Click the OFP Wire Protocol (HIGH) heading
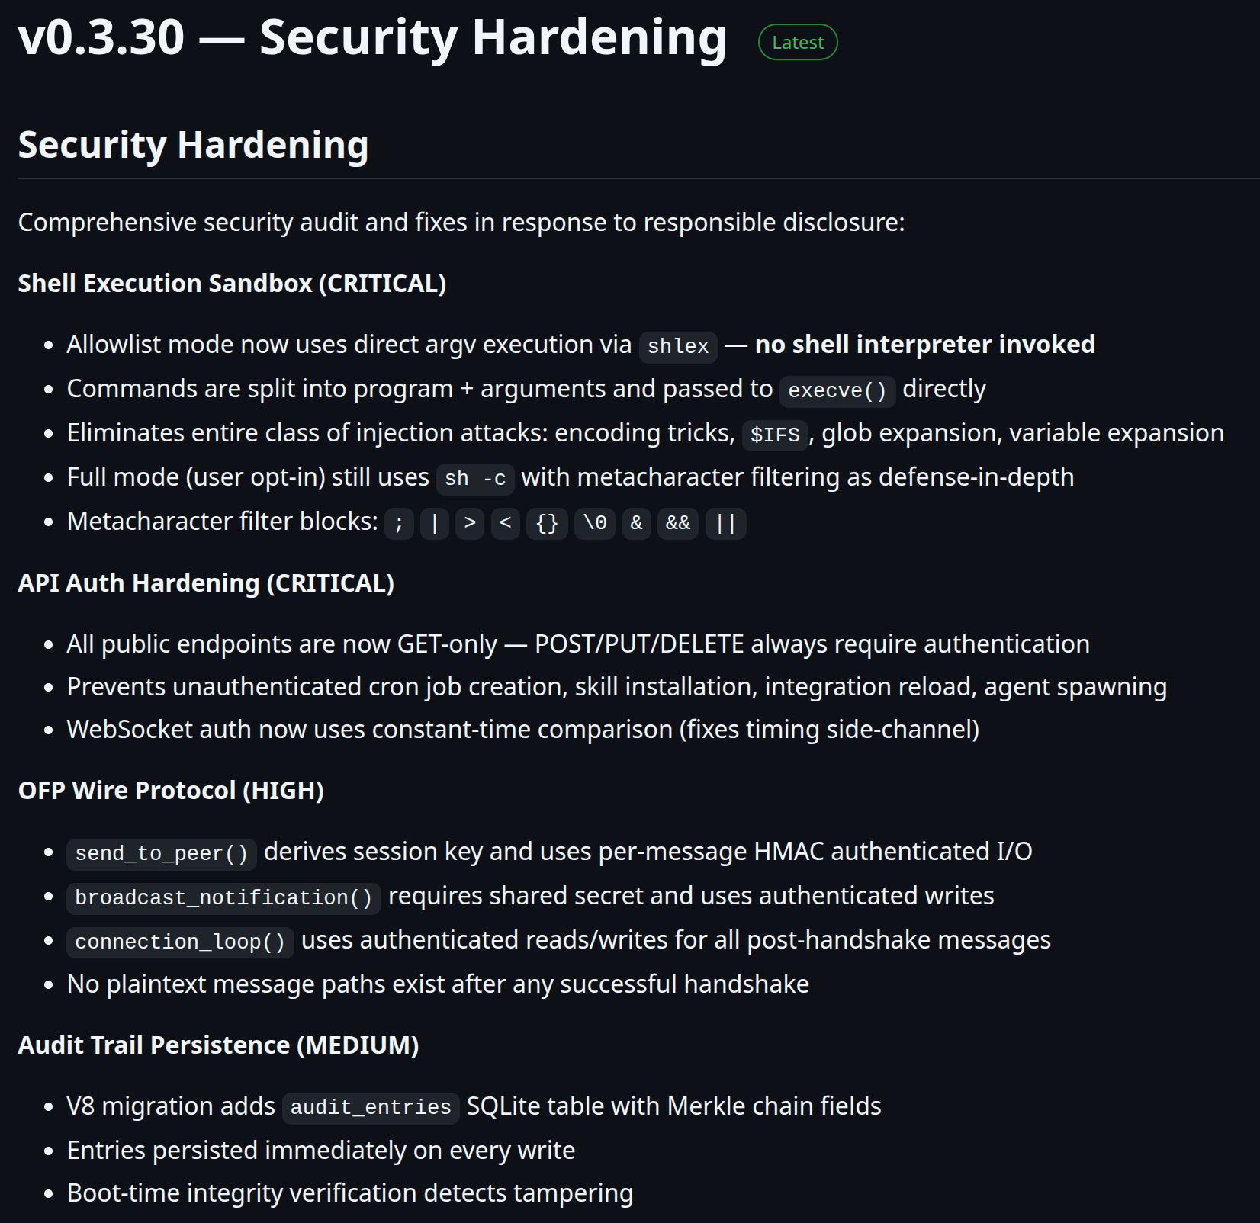1260x1223 pixels. point(171,791)
